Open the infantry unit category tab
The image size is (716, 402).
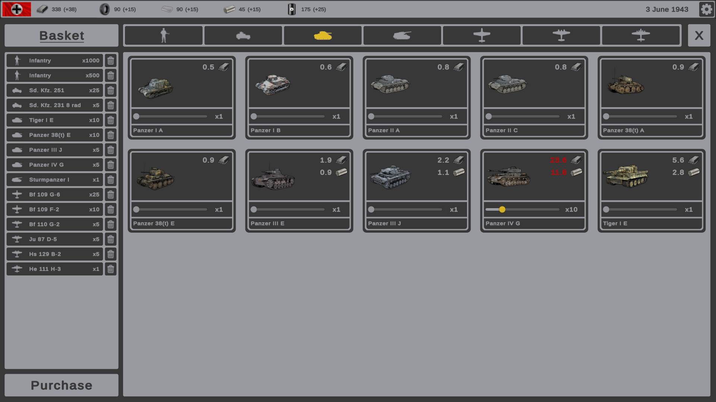click(164, 36)
